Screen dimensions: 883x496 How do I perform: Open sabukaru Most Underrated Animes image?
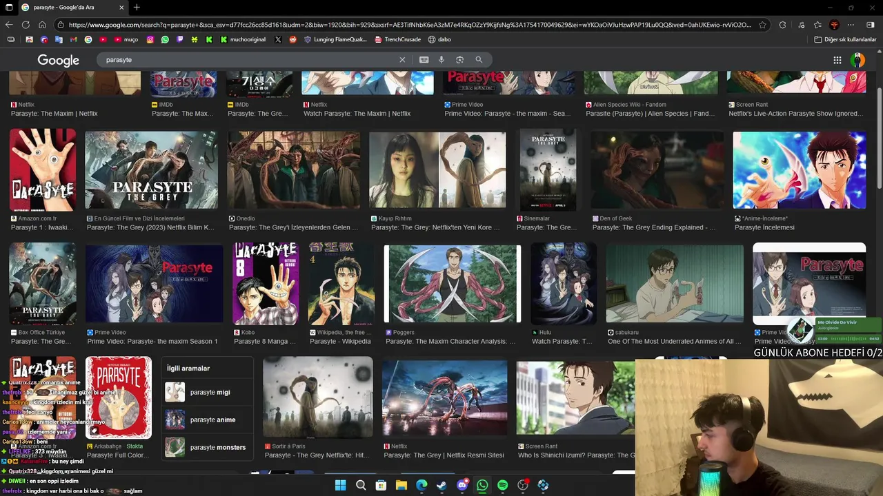675,284
